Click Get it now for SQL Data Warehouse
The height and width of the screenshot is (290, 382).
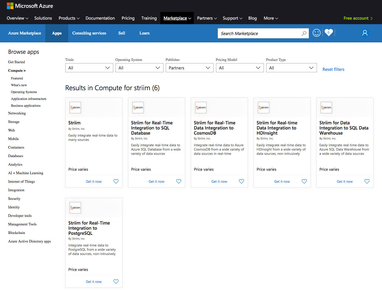pyautogui.click(x=345, y=182)
